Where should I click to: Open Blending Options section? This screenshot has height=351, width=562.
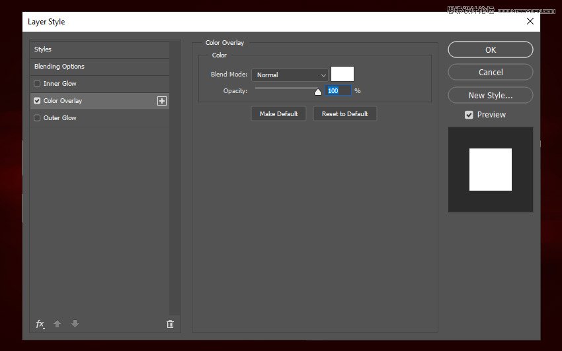pyautogui.click(x=60, y=67)
